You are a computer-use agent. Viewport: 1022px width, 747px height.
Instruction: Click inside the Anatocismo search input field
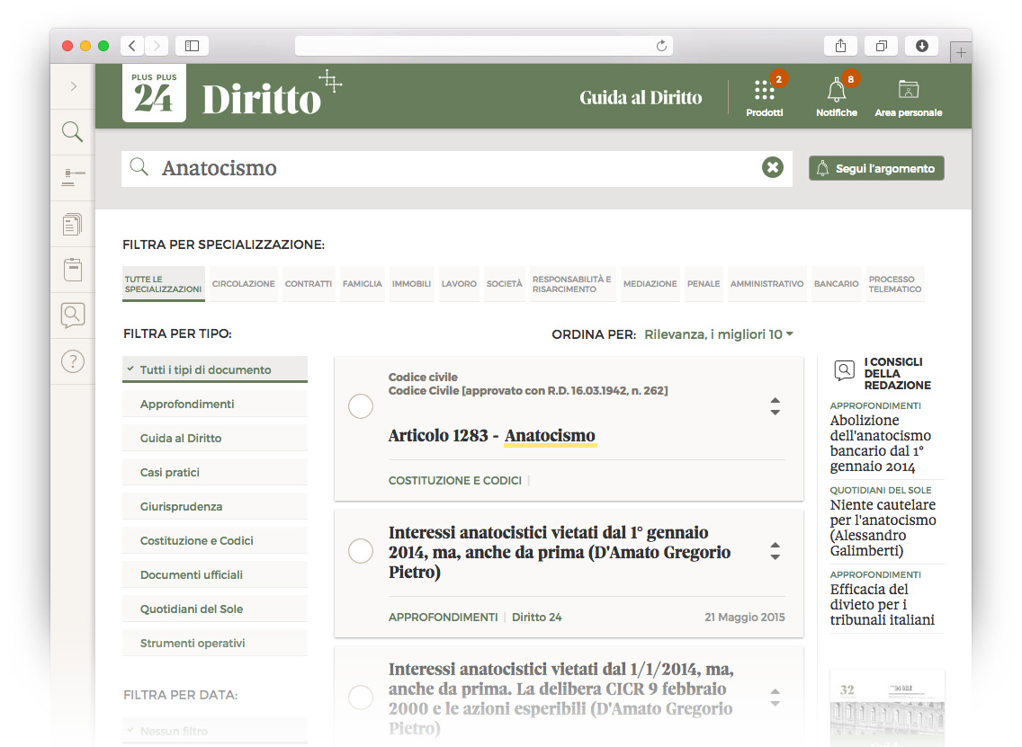pyautogui.click(x=405, y=167)
